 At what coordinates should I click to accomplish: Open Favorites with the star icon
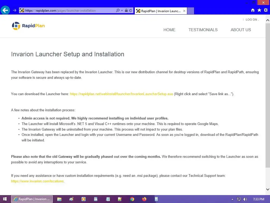pos(259,10)
